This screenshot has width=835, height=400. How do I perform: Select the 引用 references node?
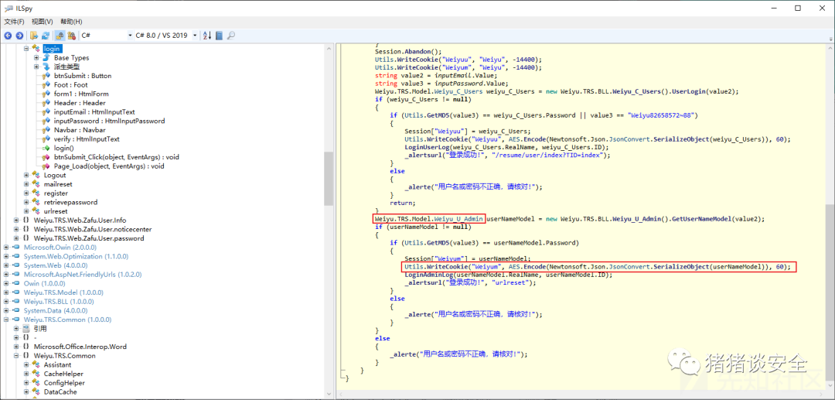[40, 329]
